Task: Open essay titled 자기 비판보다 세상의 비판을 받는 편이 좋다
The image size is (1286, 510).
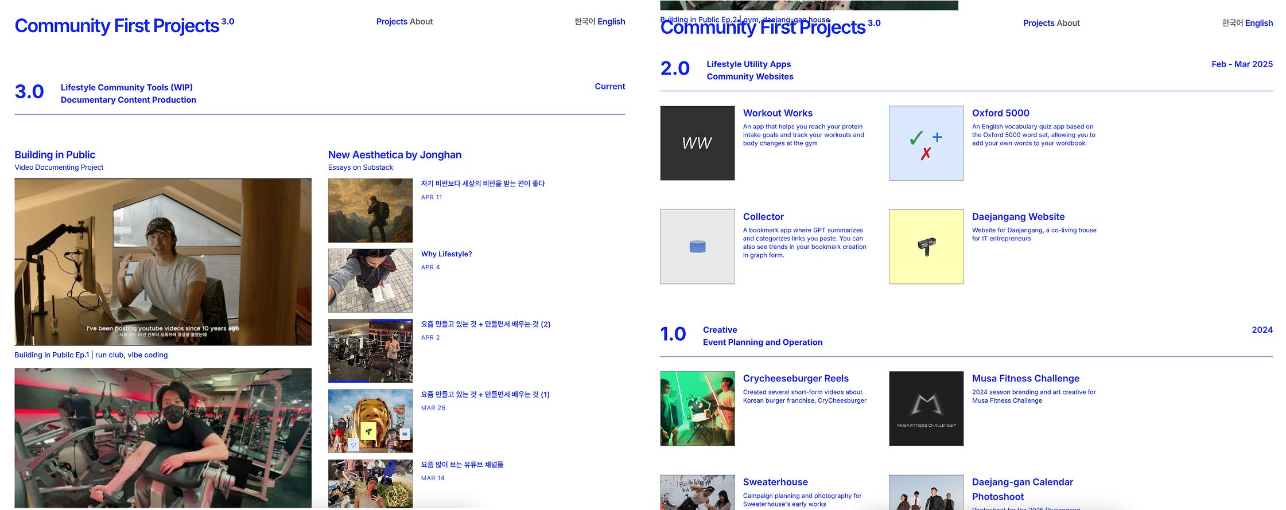Action: coord(483,184)
